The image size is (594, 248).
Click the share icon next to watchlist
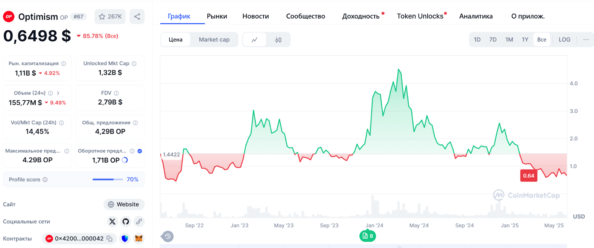coord(137,17)
